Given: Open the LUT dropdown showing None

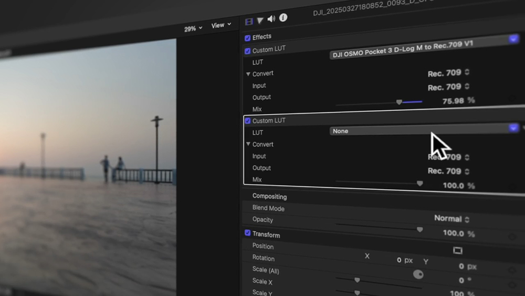Looking at the screenshot, I should coord(425,130).
